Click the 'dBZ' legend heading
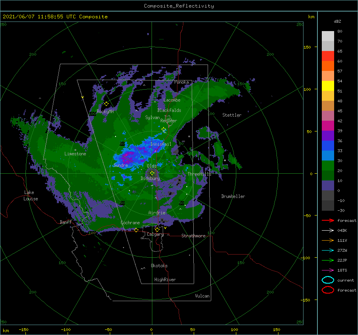Screen dimensions: 358x335 [x=337, y=21]
